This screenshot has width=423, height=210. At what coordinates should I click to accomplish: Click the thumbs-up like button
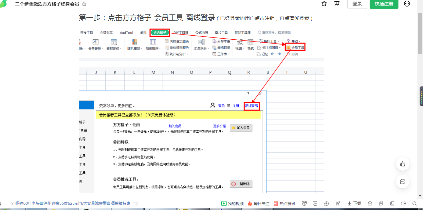[x=403, y=164]
